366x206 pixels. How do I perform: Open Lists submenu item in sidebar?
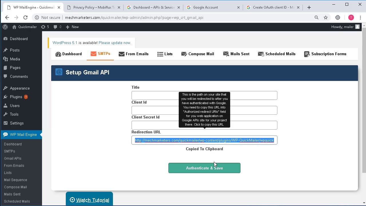pos(8,173)
